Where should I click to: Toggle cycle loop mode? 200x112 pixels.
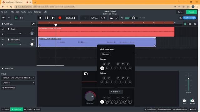[x=16, y=18]
